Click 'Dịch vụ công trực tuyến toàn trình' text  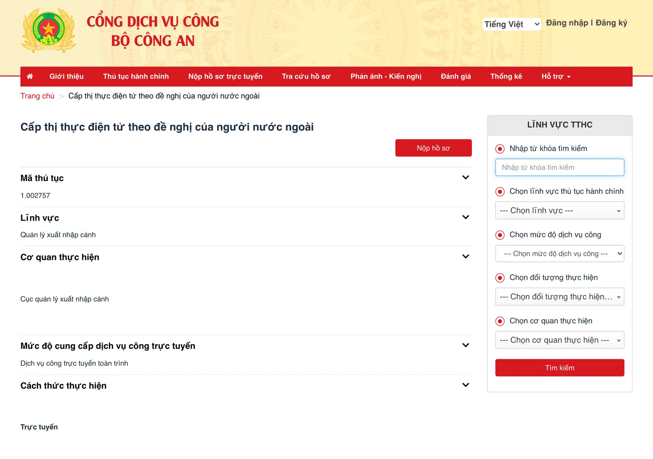(74, 363)
